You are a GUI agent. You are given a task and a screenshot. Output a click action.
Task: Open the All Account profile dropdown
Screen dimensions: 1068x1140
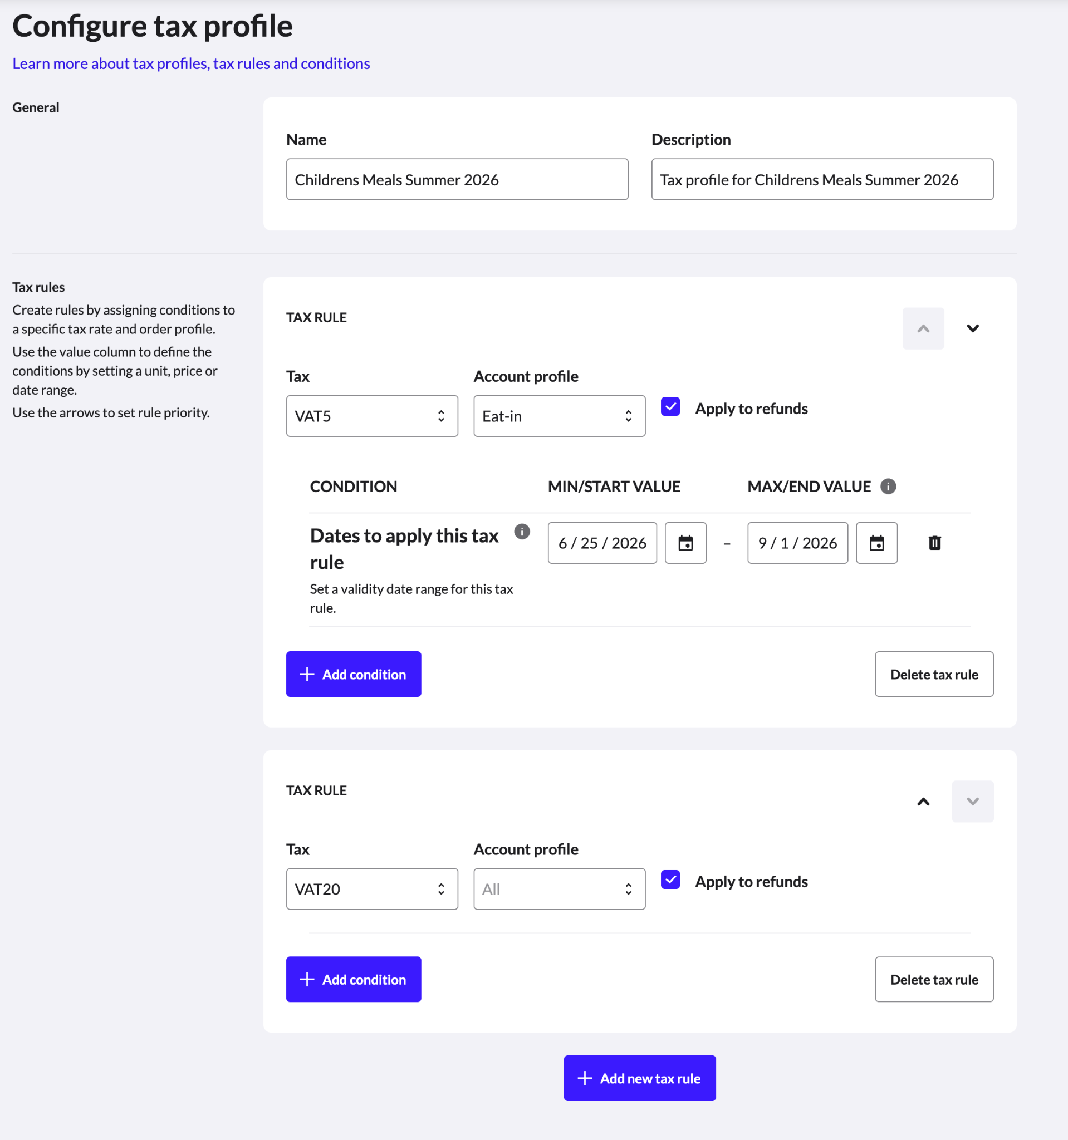pos(559,889)
